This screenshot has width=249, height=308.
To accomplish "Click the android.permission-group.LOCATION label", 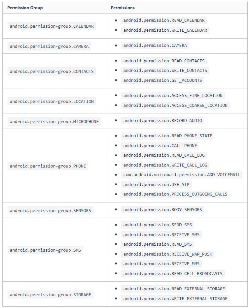I will pos(52,102).
